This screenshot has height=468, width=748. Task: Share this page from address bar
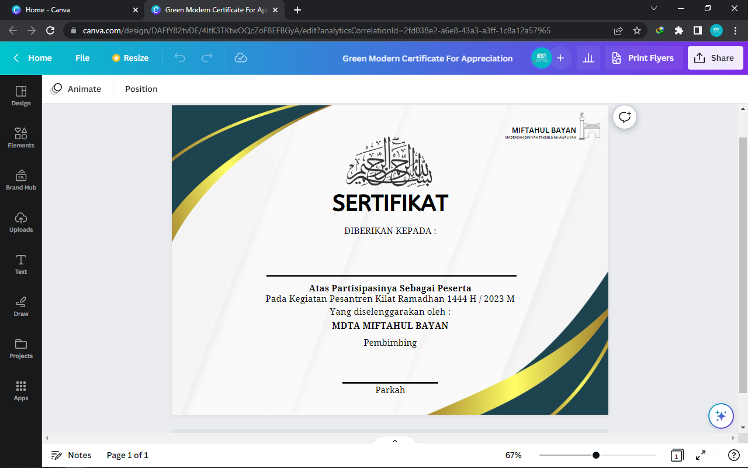coord(618,30)
